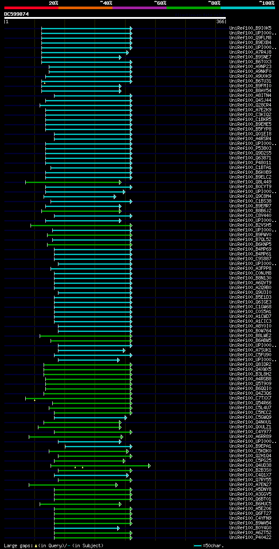Click the green alignment bar for UniRef100_A6RR89

[76, 437]
